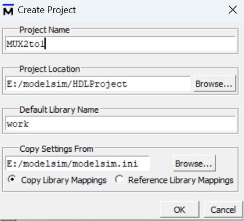This screenshot has width=244, height=221.
Task: Click blank space right of the modelsim.ini Browse button
Action: 226,163
